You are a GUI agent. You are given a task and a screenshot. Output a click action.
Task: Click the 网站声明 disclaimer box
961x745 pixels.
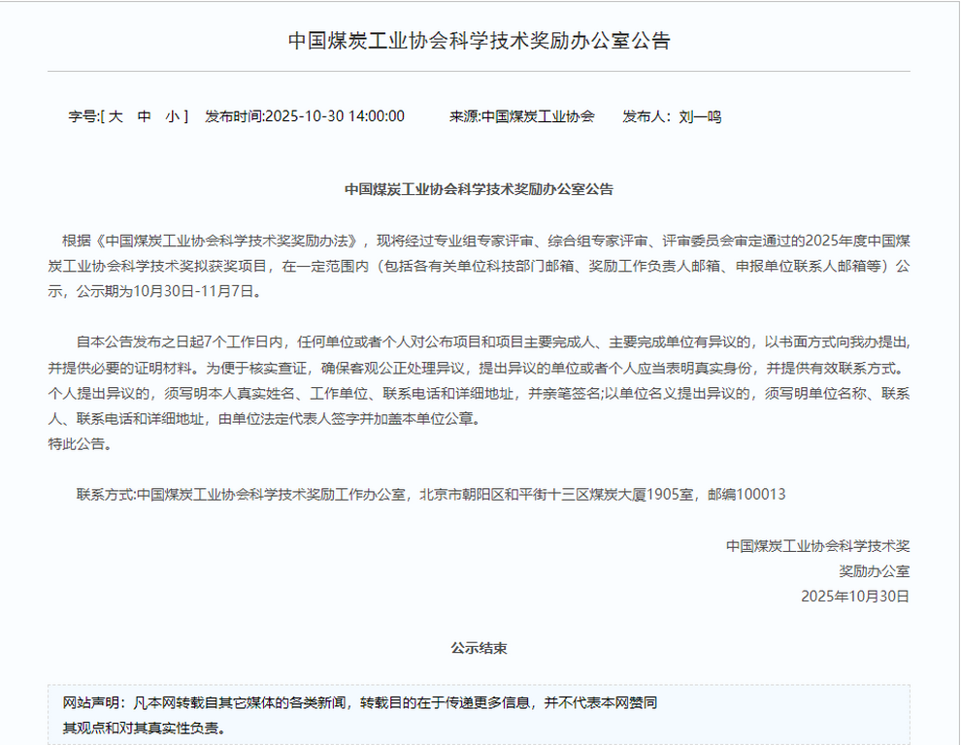[479, 715]
